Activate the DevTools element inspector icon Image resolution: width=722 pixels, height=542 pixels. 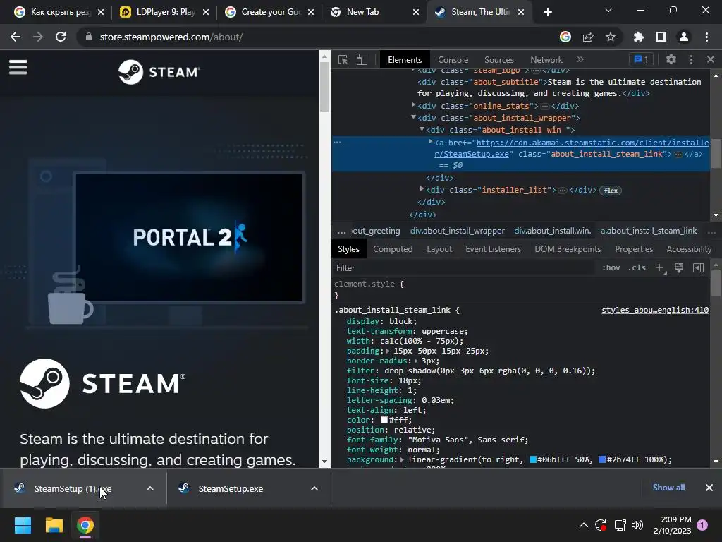[343, 59]
